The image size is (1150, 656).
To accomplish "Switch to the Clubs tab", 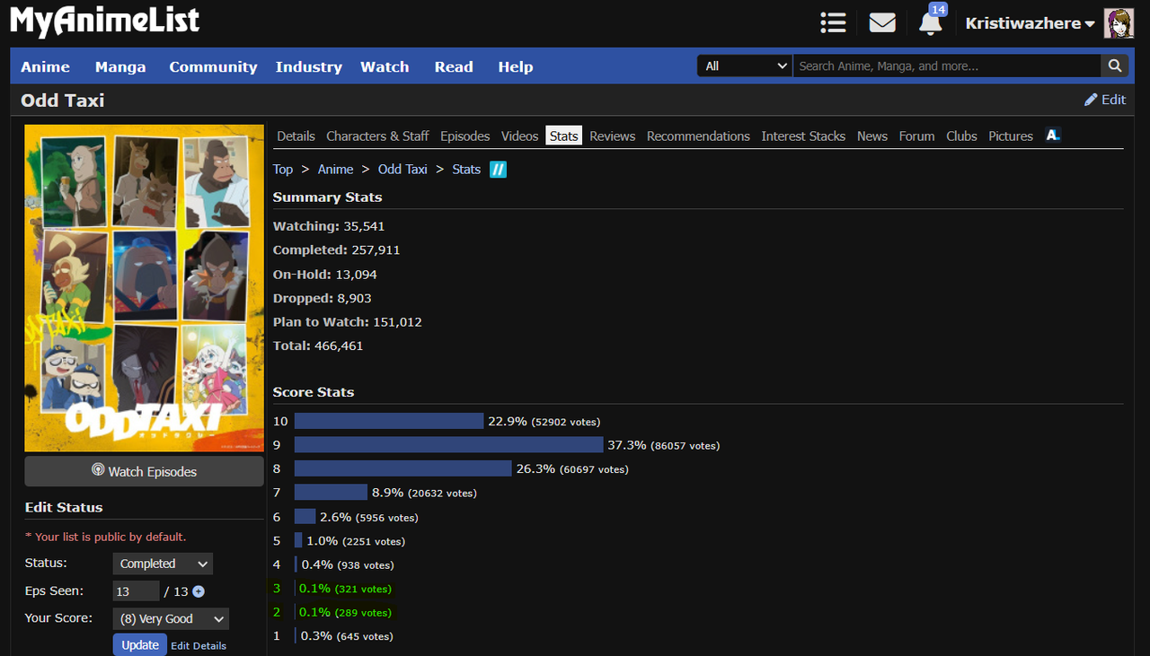I will pyautogui.click(x=961, y=136).
